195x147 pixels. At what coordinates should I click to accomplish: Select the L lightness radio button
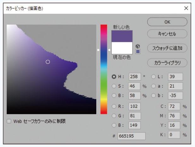tap(153, 76)
